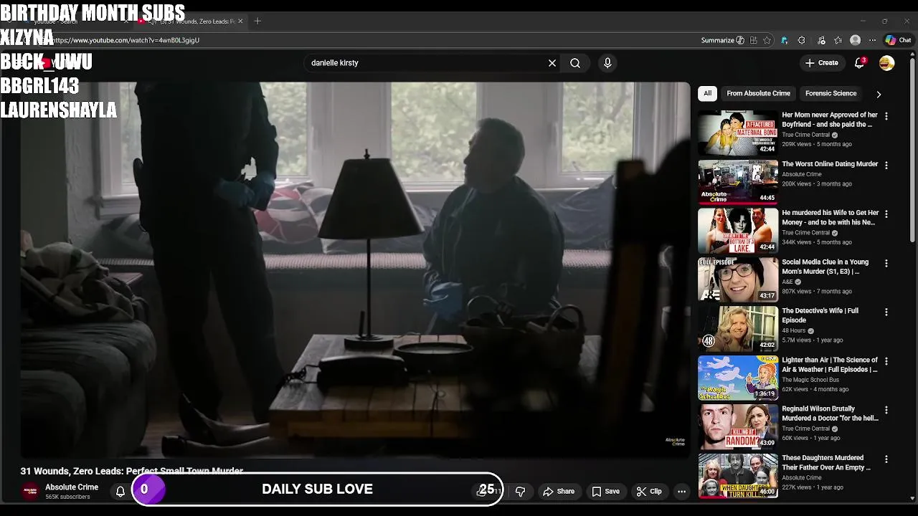
Task: Click text 807K views 7 months ago
Action: [817, 292]
